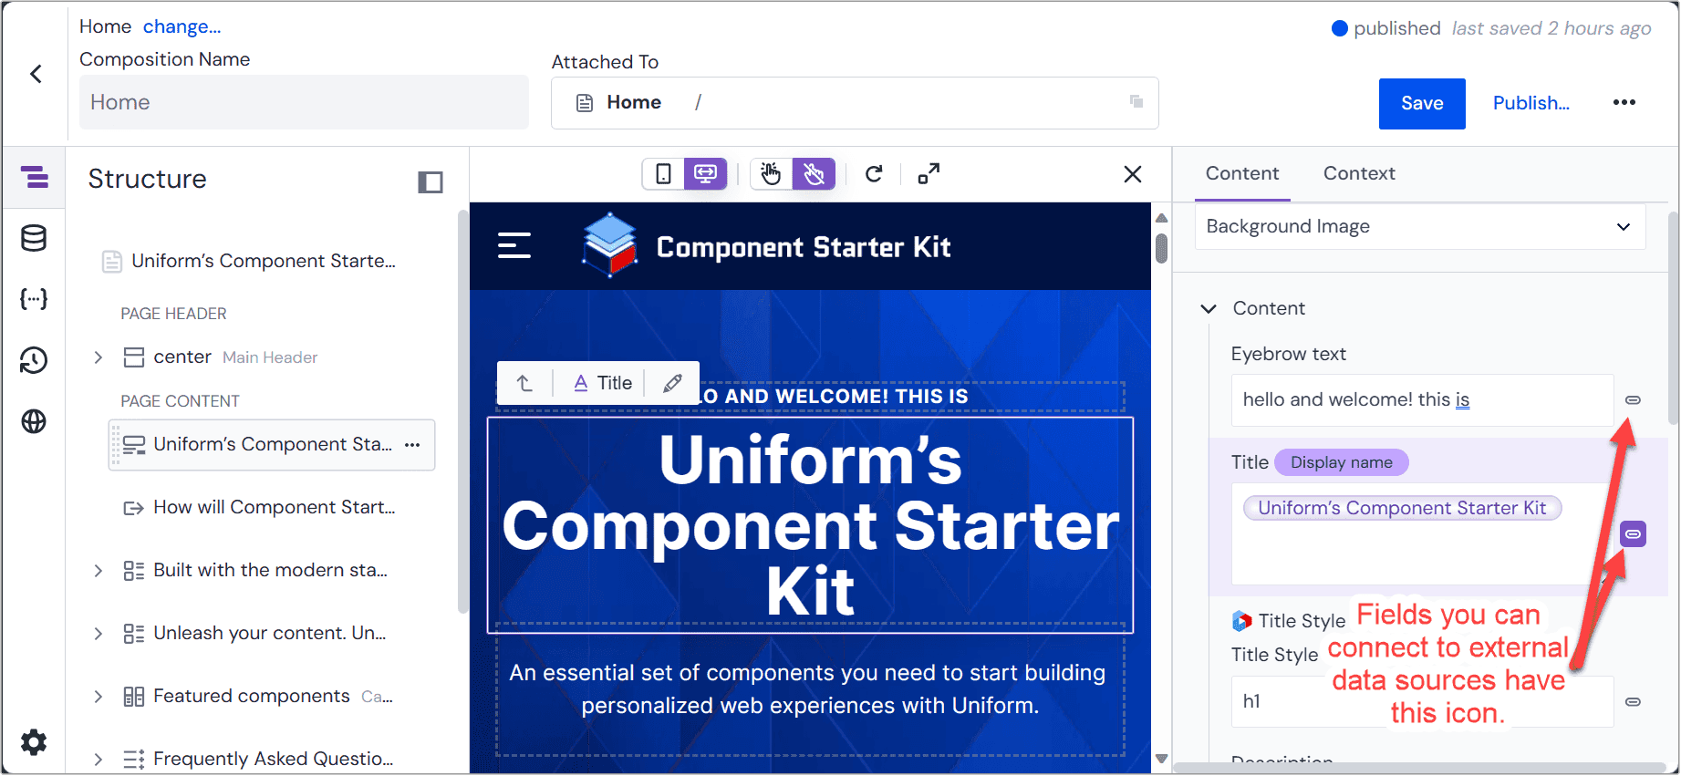
Task: Open the history clock icon
Action: [34, 360]
